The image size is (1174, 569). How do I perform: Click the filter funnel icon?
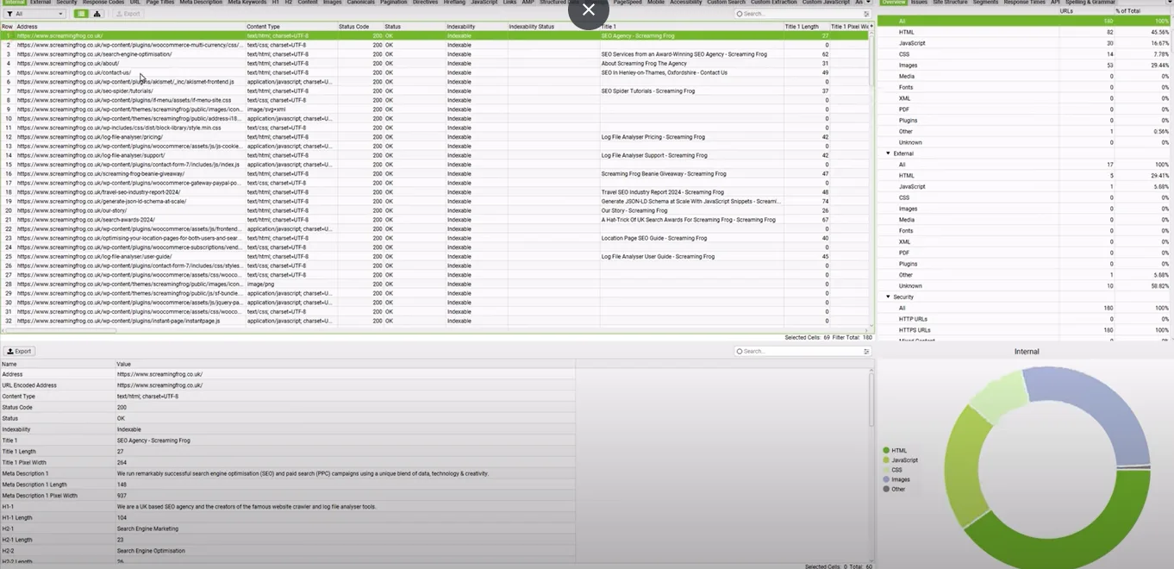pyautogui.click(x=9, y=14)
